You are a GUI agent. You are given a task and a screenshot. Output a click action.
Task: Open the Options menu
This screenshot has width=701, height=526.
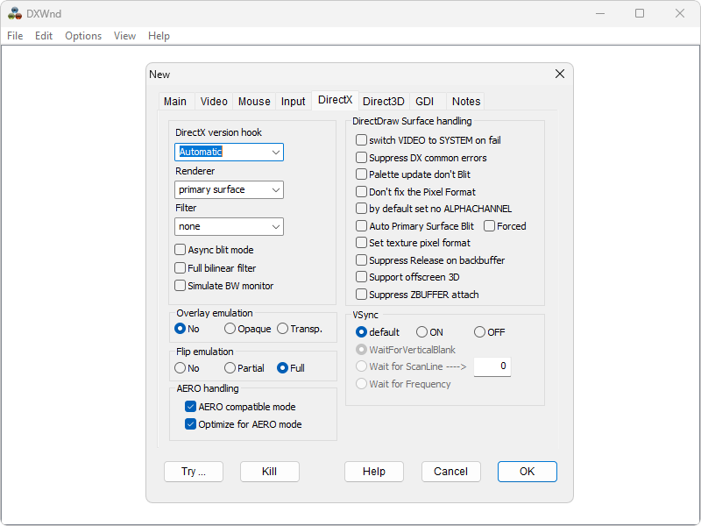point(83,36)
